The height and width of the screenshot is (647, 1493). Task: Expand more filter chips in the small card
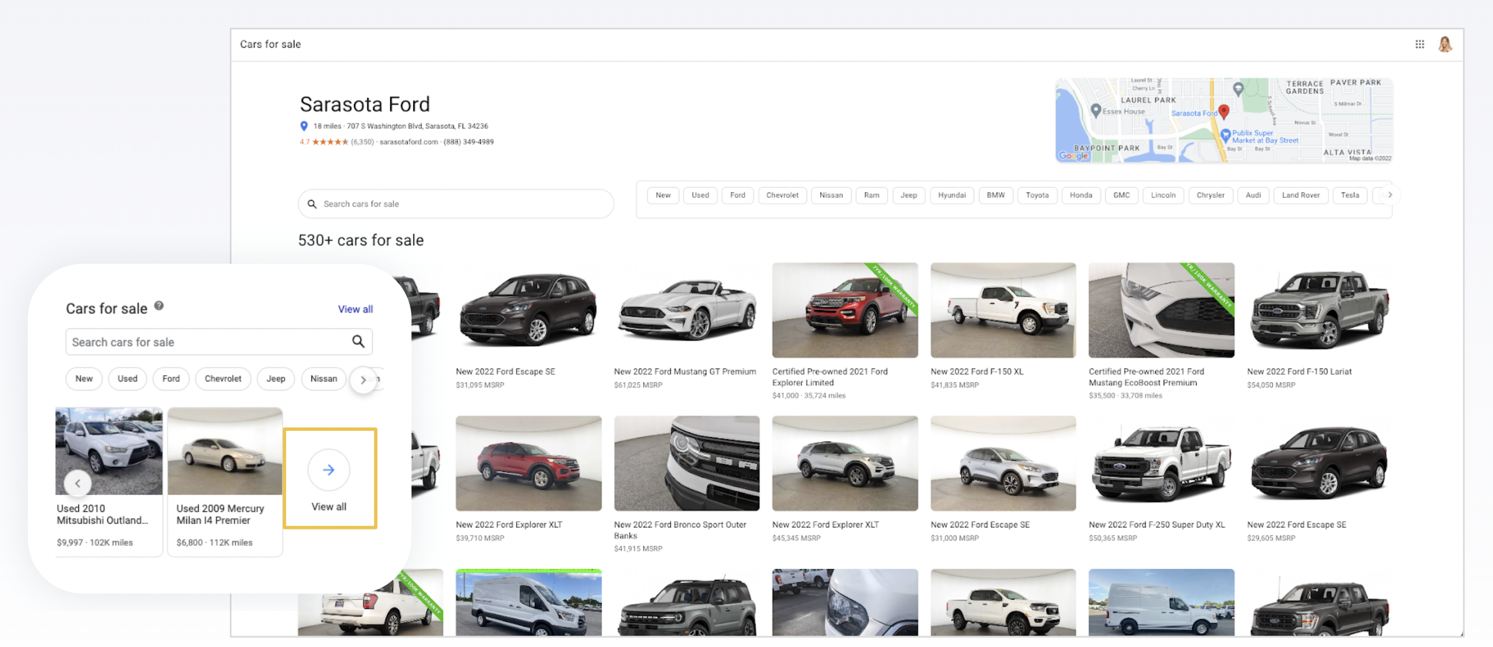tap(364, 380)
